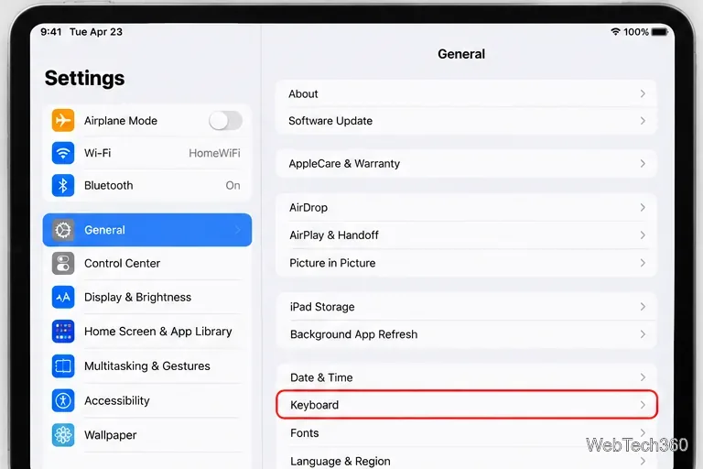Image resolution: width=703 pixels, height=469 pixels.
Task: Tap the battery indicator in status bar
Action: [x=659, y=32]
